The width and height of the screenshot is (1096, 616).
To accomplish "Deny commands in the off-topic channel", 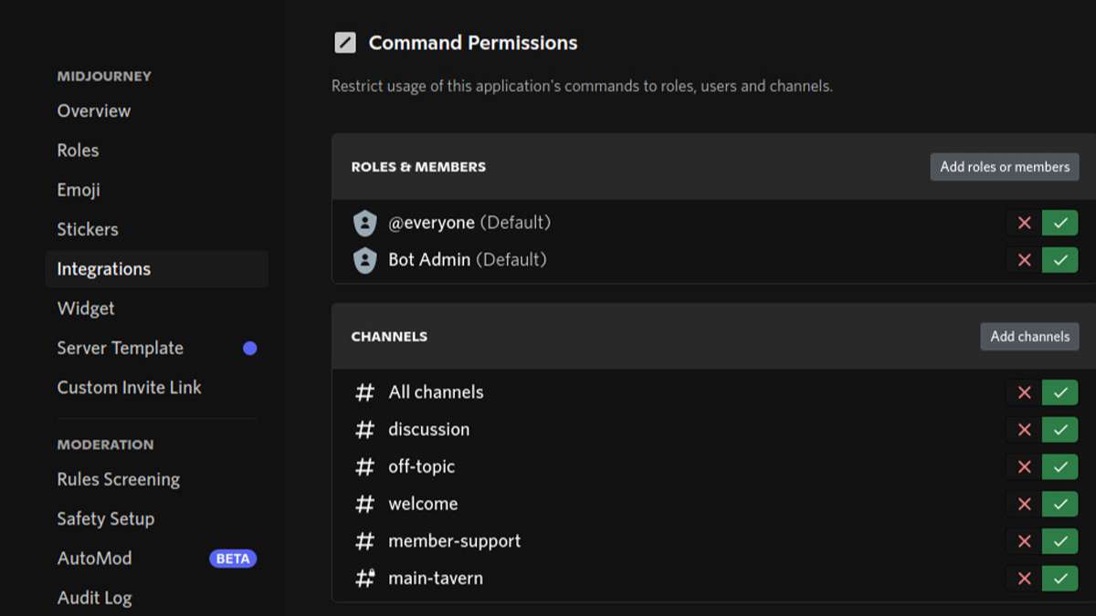I will tap(1024, 467).
